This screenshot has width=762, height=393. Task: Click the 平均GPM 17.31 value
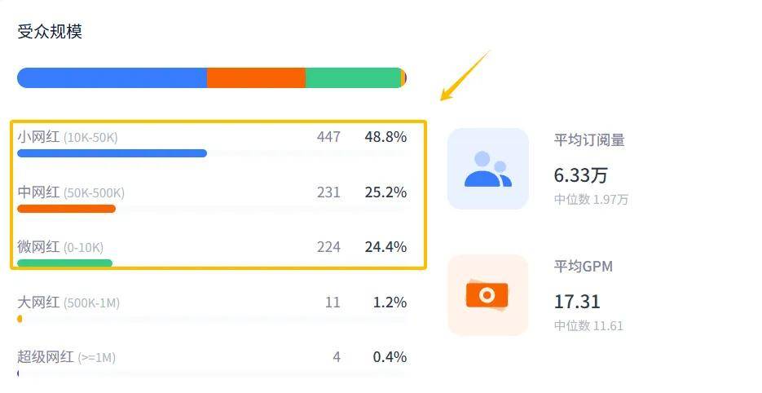point(577,302)
